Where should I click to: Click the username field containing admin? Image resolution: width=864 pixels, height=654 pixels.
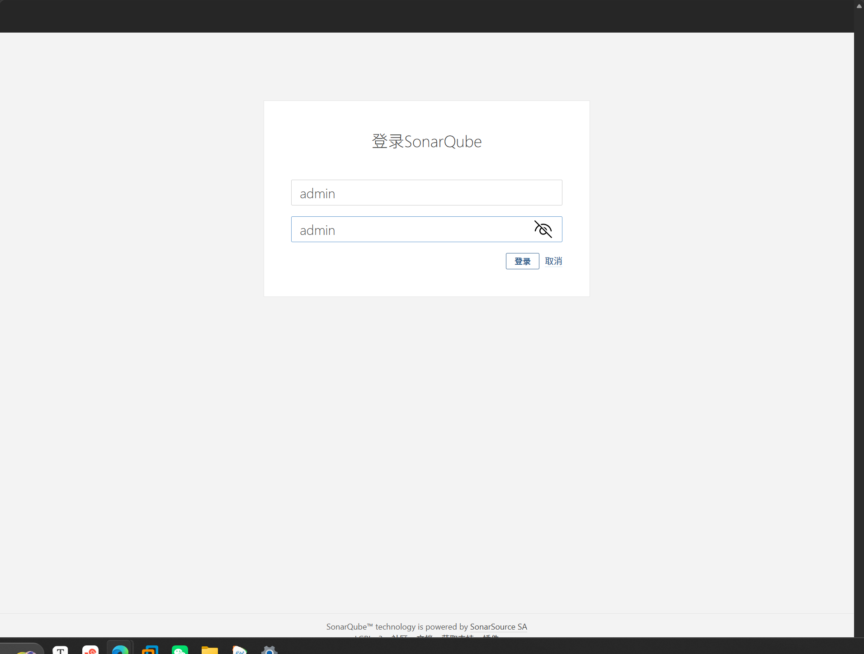click(x=426, y=193)
